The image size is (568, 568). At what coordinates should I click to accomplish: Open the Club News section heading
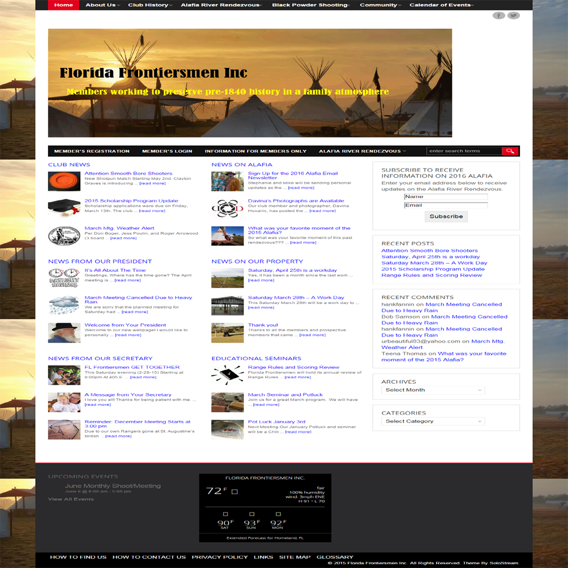pos(69,165)
